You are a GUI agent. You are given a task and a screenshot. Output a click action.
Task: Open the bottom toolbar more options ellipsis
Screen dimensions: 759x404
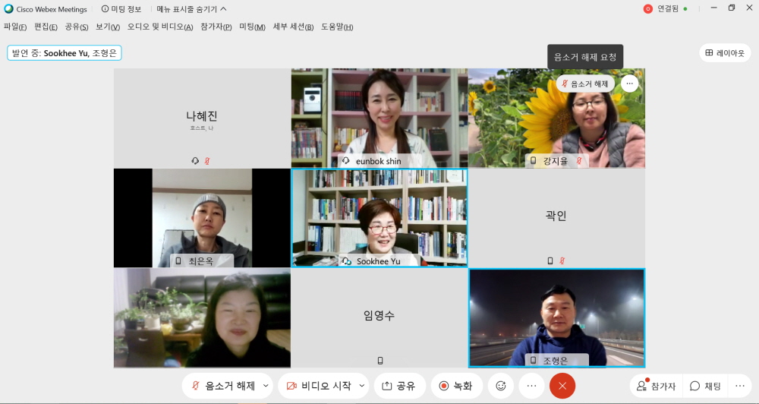coord(531,386)
